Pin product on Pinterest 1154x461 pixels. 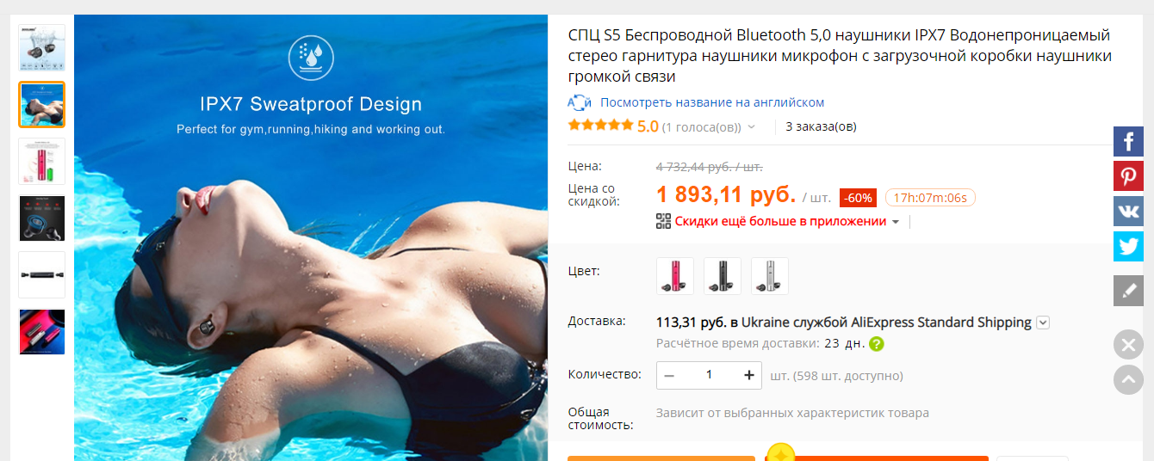[x=1128, y=176]
